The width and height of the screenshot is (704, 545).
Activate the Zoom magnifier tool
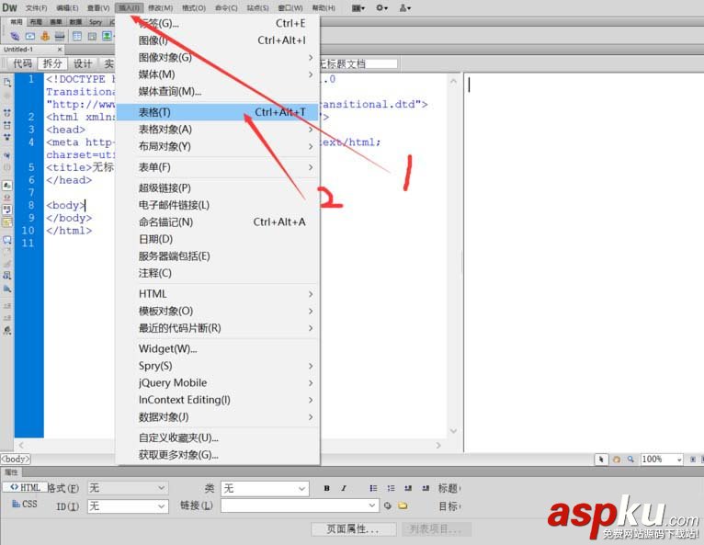(x=630, y=460)
